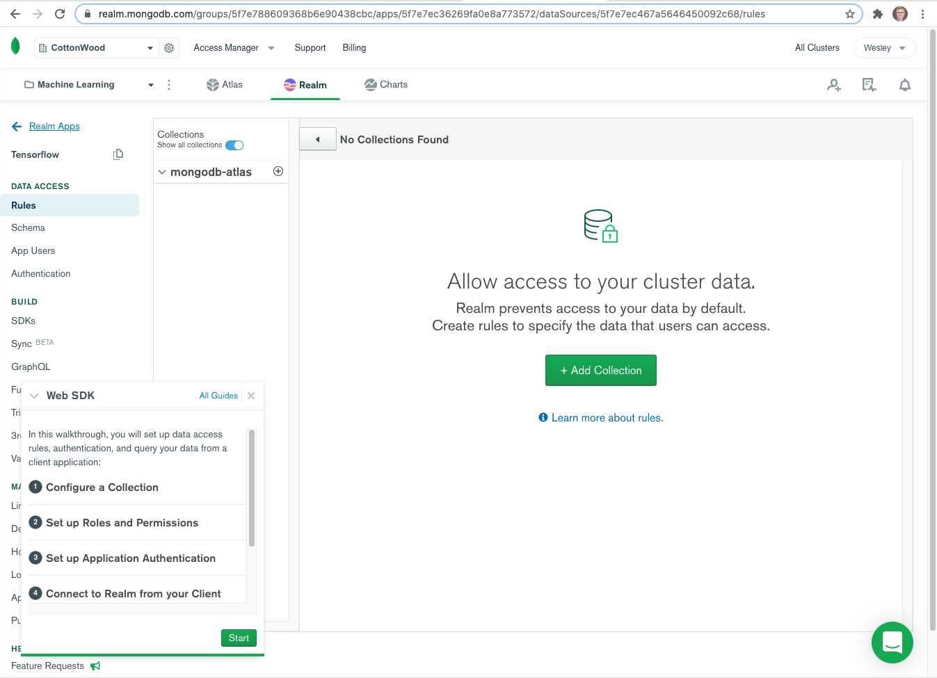Screen dimensions: 937x678
Task: Close the Web SDK guide panel
Action: click(x=251, y=396)
